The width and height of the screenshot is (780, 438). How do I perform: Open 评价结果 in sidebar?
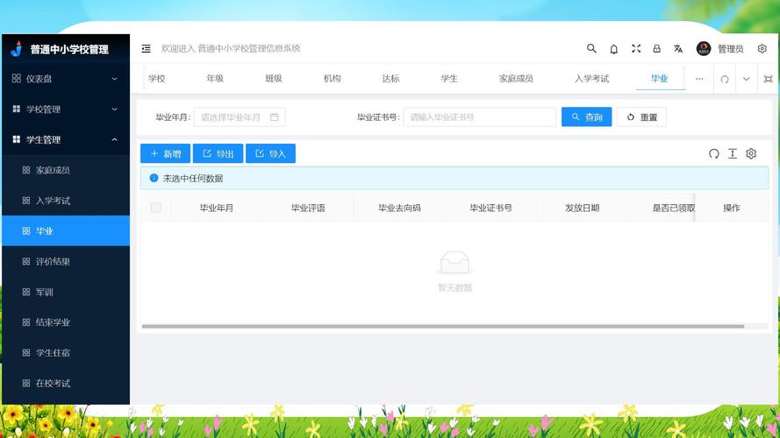tap(66, 261)
